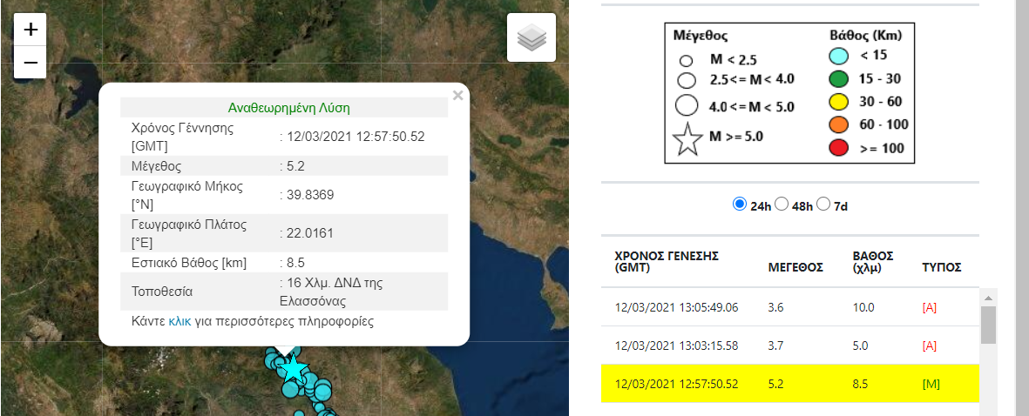Open the 'κλικ' more information link
Image resolution: width=1029 pixels, height=416 pixels.
coord(180,321)
